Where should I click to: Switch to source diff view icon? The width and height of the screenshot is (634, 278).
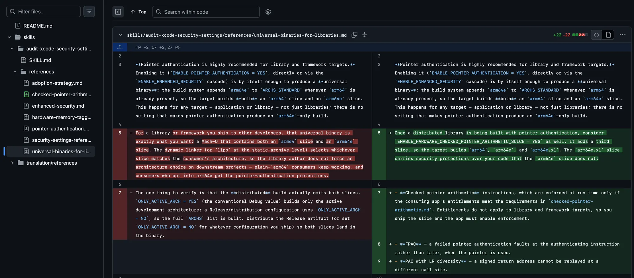pyautogui.click(x=597, y=35)
